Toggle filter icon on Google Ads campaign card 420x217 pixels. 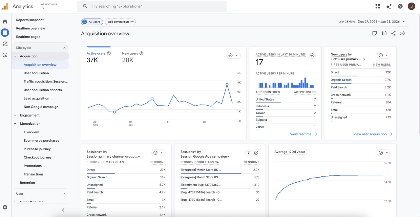(x=248, y=153)
